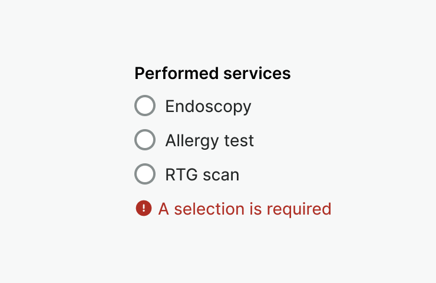The image size is (436, 283).
Task: Select the Endoscopy radio button
Action: 145,106
